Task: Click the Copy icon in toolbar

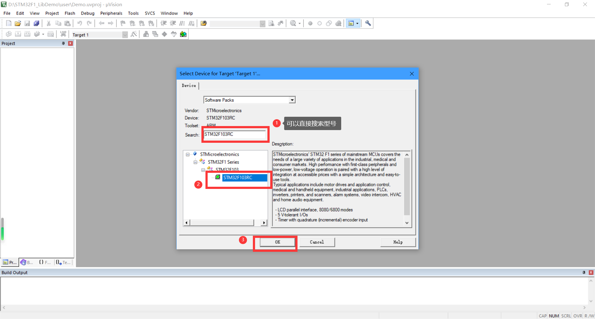Action: click(58, 23)
